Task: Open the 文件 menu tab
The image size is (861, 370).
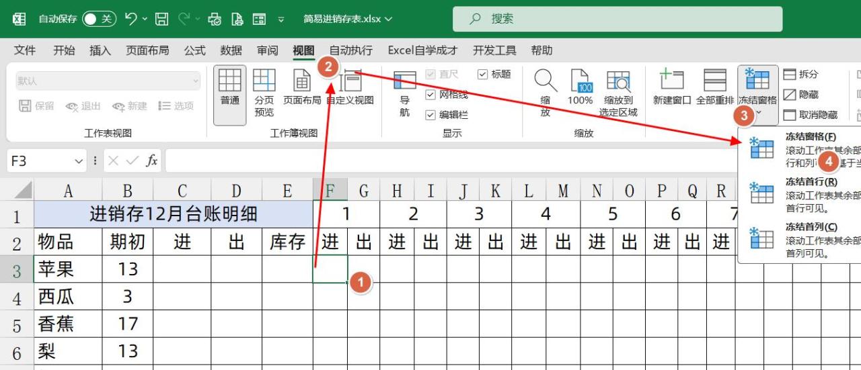Action: (x=25, y=50)
